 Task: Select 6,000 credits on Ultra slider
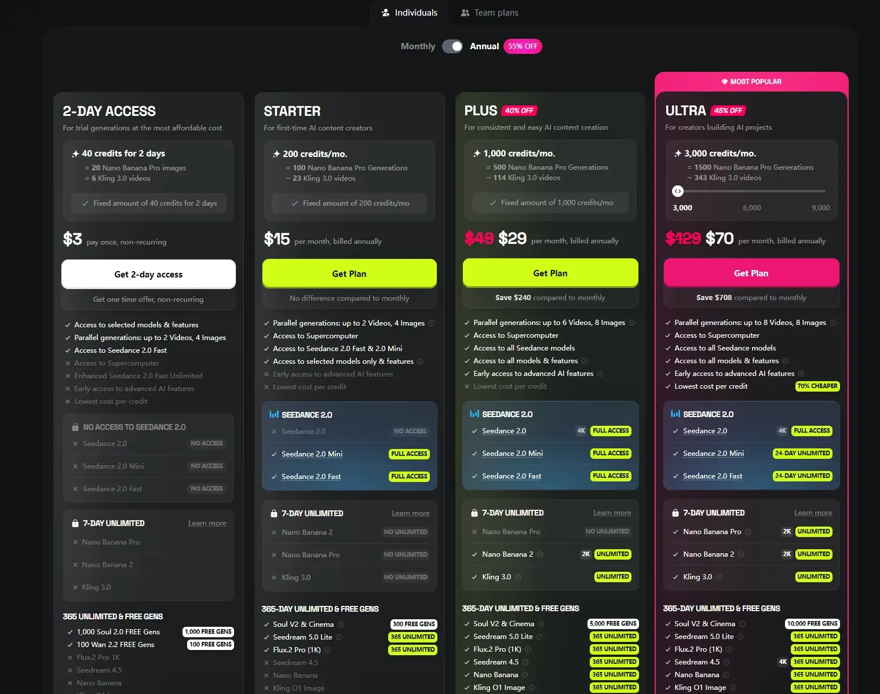point(752,208)
